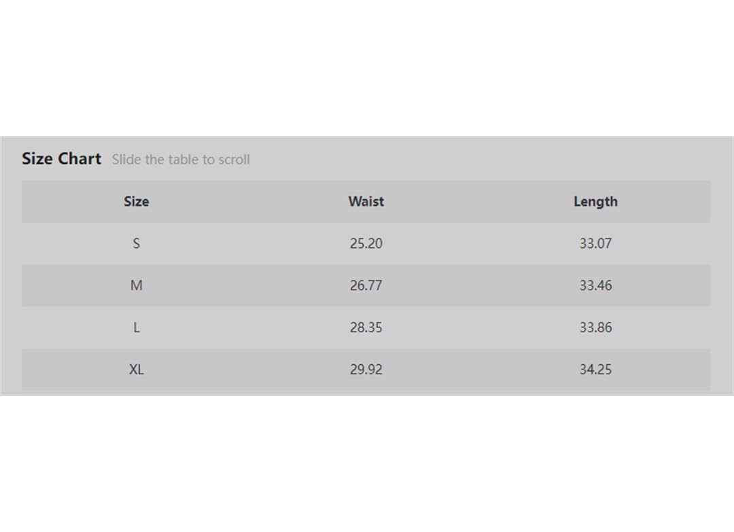This screenshot has width=734, height=532.
Task: Click the S size cell
Action: point(136,243)
